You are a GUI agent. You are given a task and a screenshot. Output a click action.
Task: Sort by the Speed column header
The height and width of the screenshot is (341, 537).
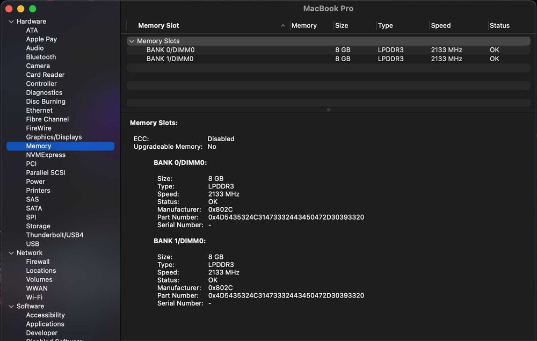coord(441,26)
